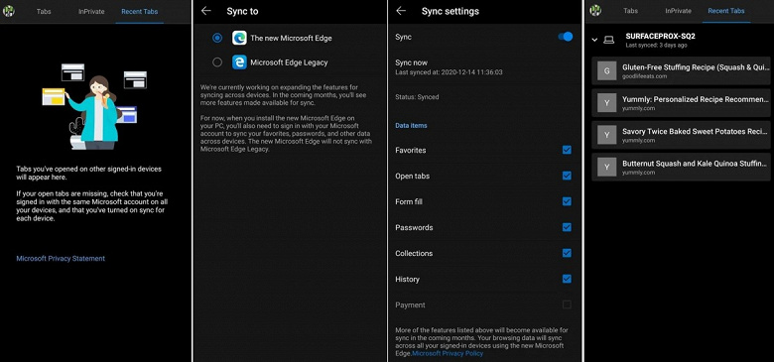Open profile avatar in the leftmost screen
Screen dimensions: 774x362
[x=8, y=11]
